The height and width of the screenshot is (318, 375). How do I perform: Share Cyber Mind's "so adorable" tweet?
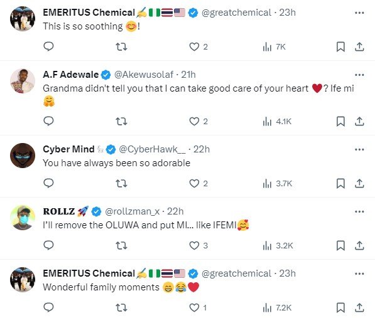(359, 183)
